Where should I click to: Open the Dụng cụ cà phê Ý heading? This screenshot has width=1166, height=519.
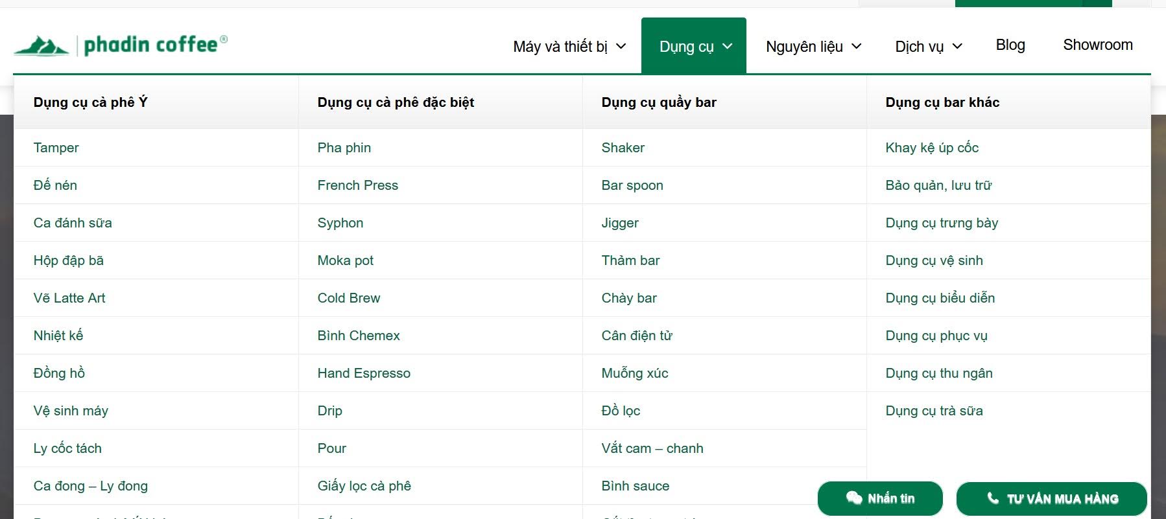pyautogui.click(x=90, y=102)
